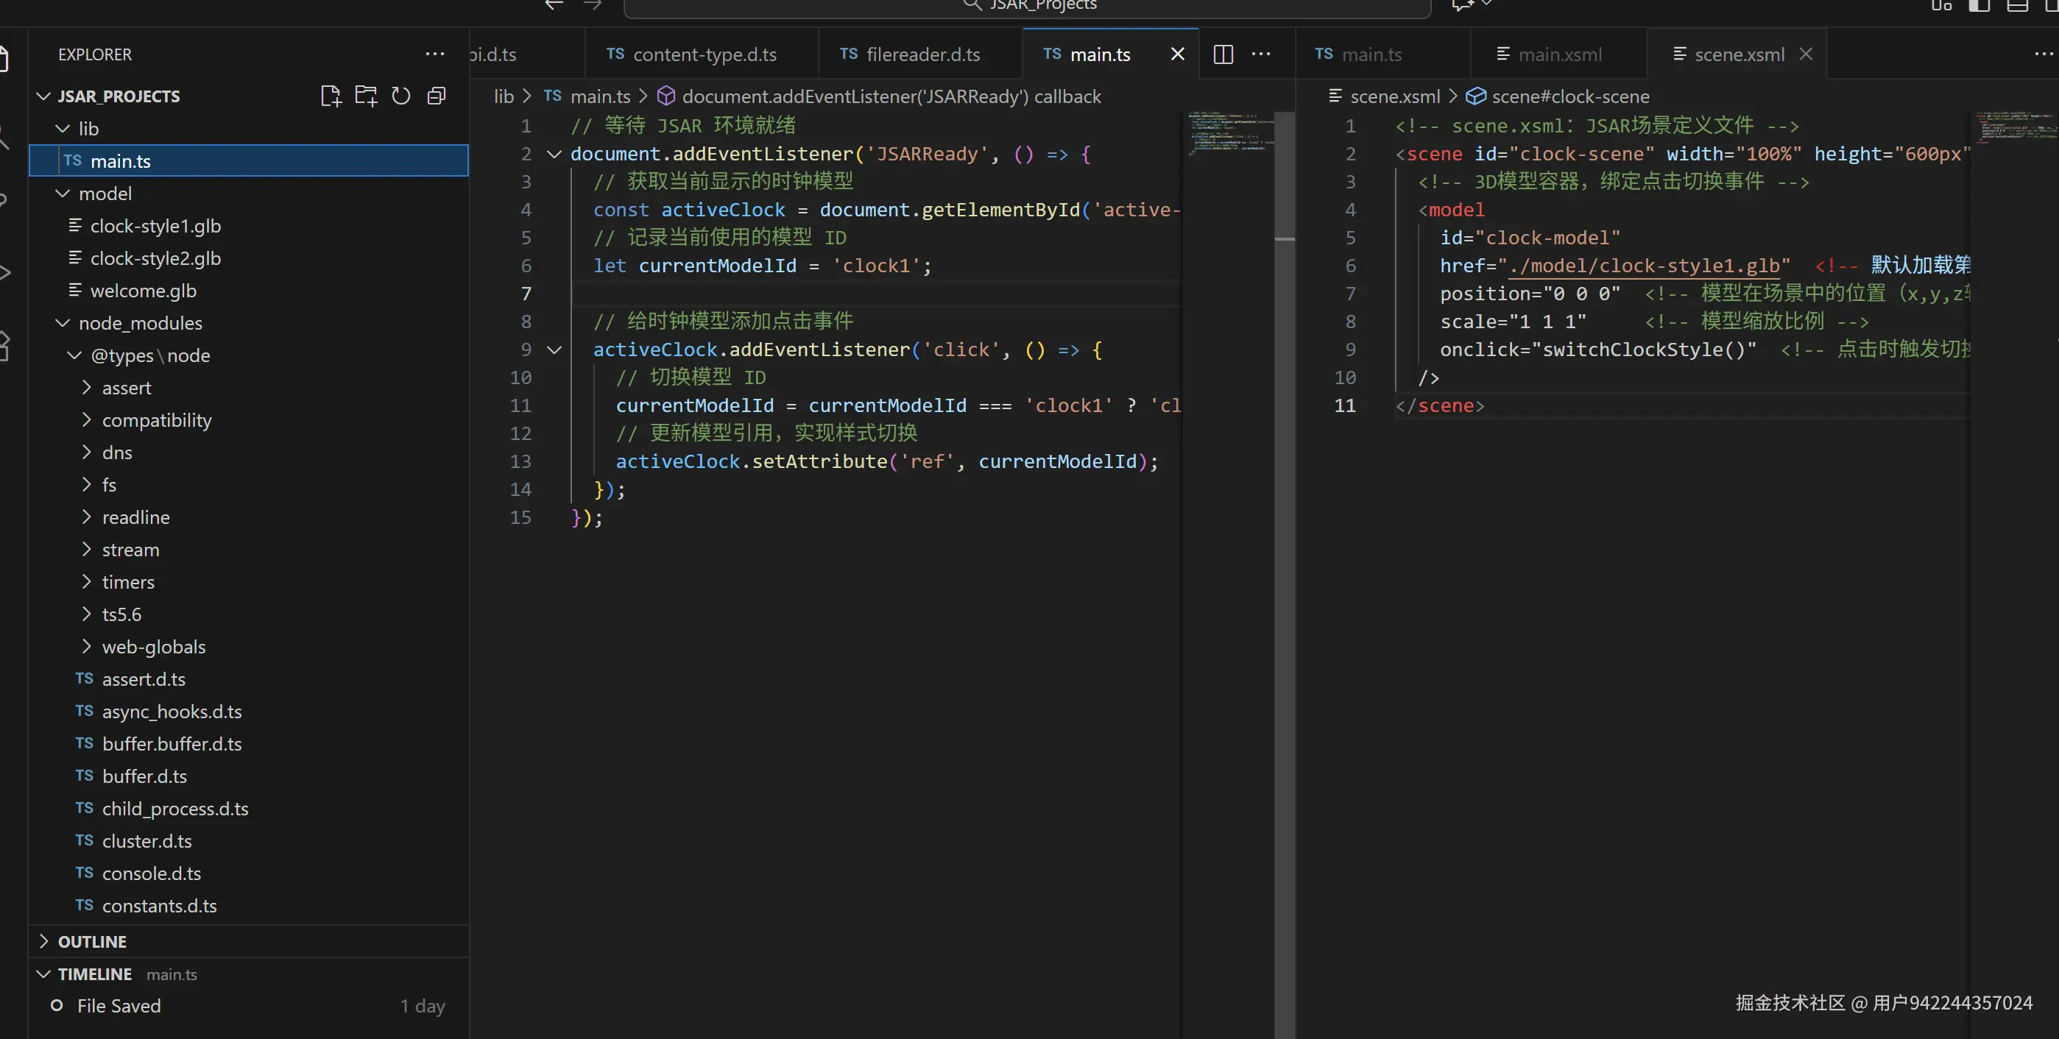2059x1039 pixels.
Task: Open the main.xsml tab
Action: coord(1558,54)
